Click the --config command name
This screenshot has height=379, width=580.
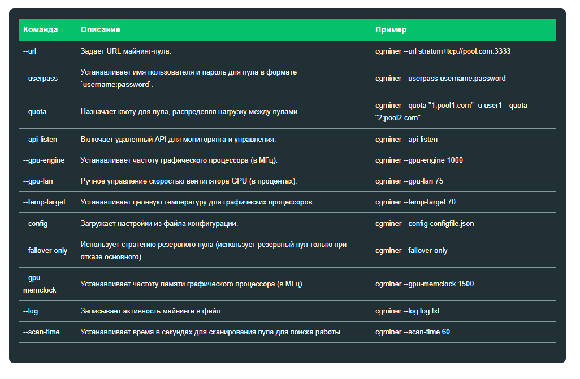tap(36, 224)
